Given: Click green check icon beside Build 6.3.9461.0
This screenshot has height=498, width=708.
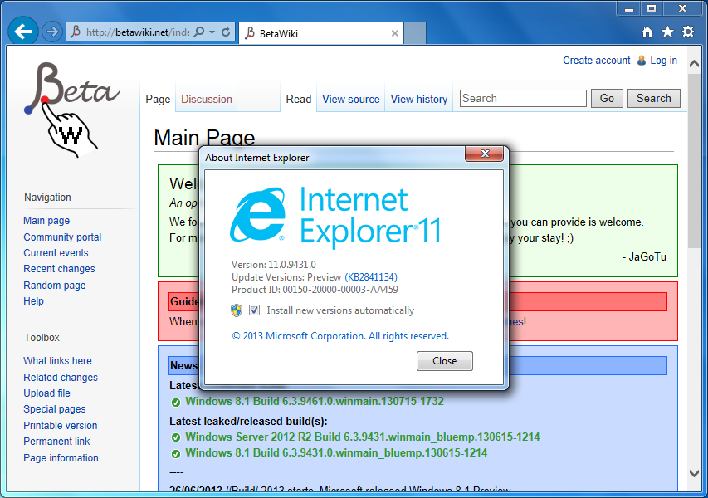Looking at the screenshot, I should [x=176, y=402].
